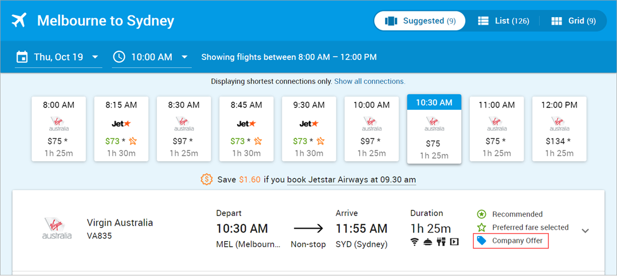617x276 pixels.
Task: Click the airplane icon beside Melbourne to Sydney
Action: pyautogui.click(x=19, y=21)
